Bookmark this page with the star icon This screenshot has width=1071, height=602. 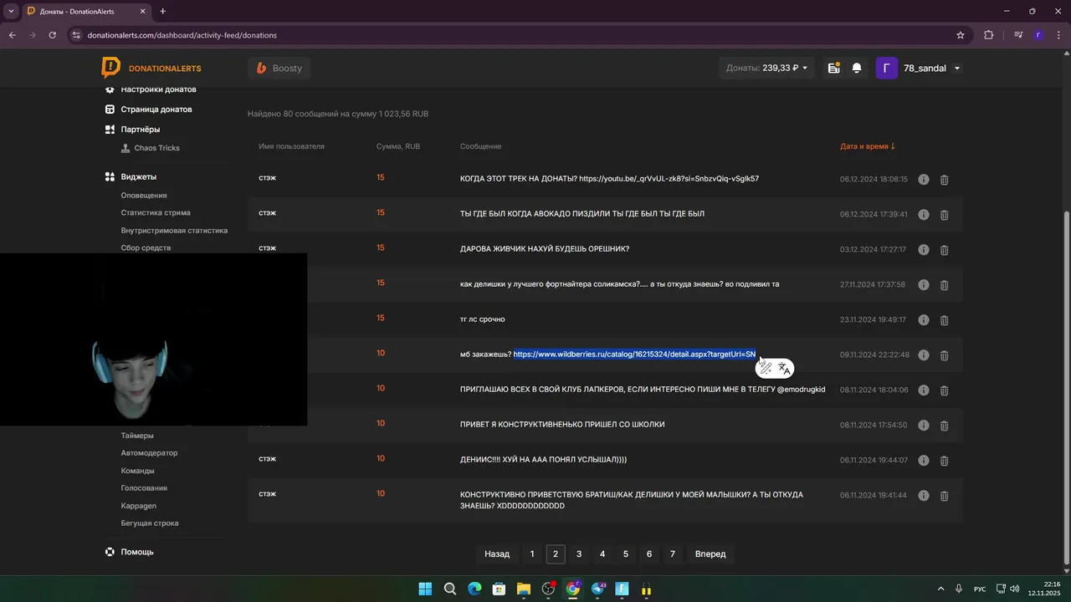click(961, 35)
